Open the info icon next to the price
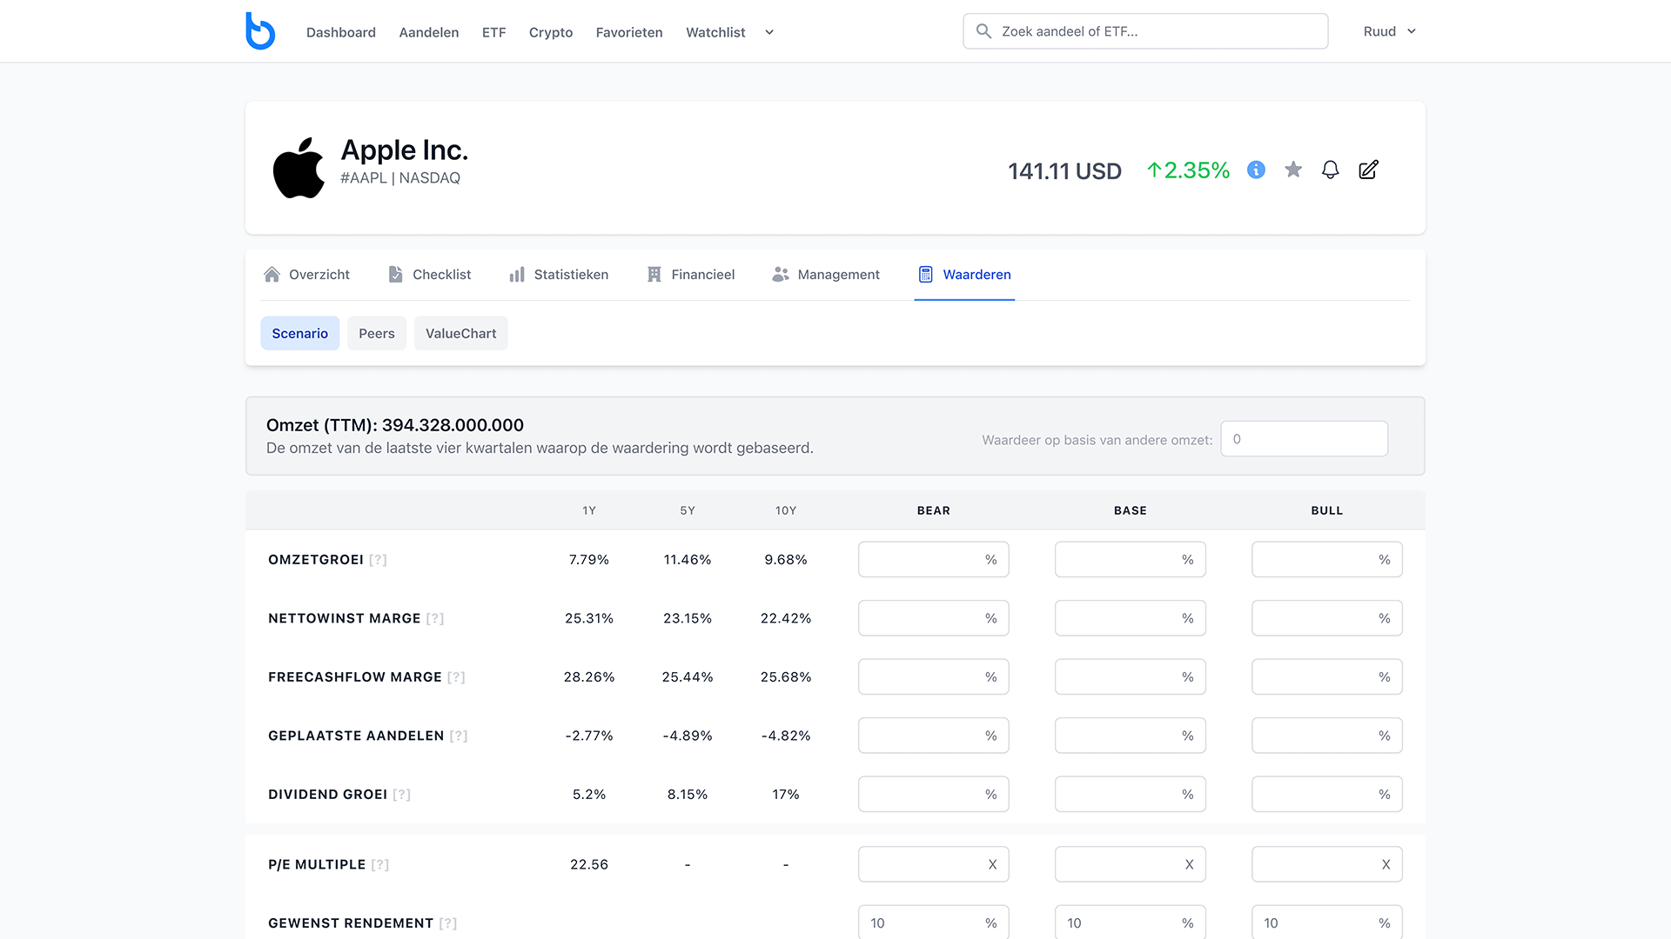Viewport: 1671px width, 939px height. click(1256, 170)
